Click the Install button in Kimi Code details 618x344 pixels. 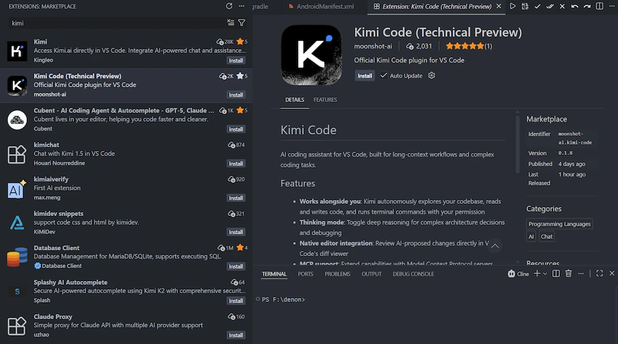click(x=365, y=75)
